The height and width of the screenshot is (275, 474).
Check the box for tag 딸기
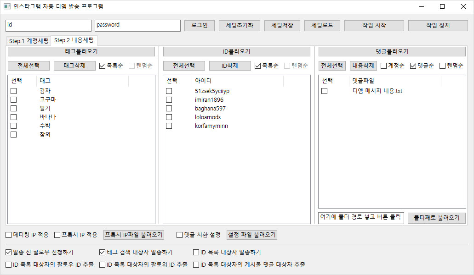point(14,109)
